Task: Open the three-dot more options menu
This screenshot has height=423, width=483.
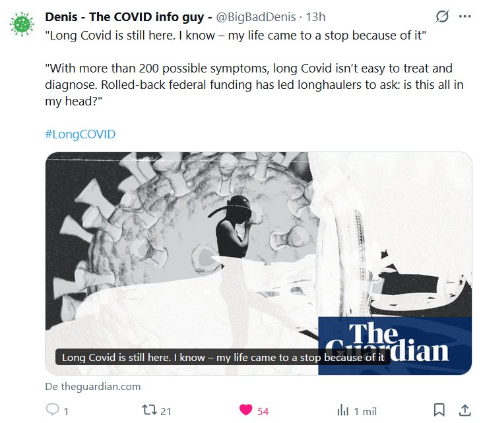Action: (x=465, y=16)
